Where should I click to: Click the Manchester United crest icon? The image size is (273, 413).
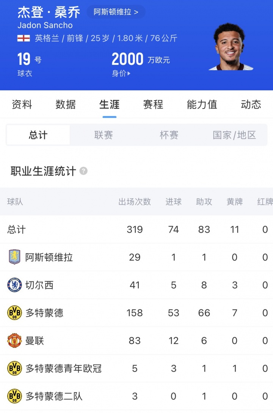(14, 341)
